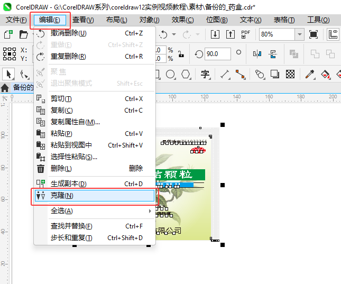Toggle the Lock ratio padlock
The image size is (341, 284).
pyautogui.click(x=181, y=54)
